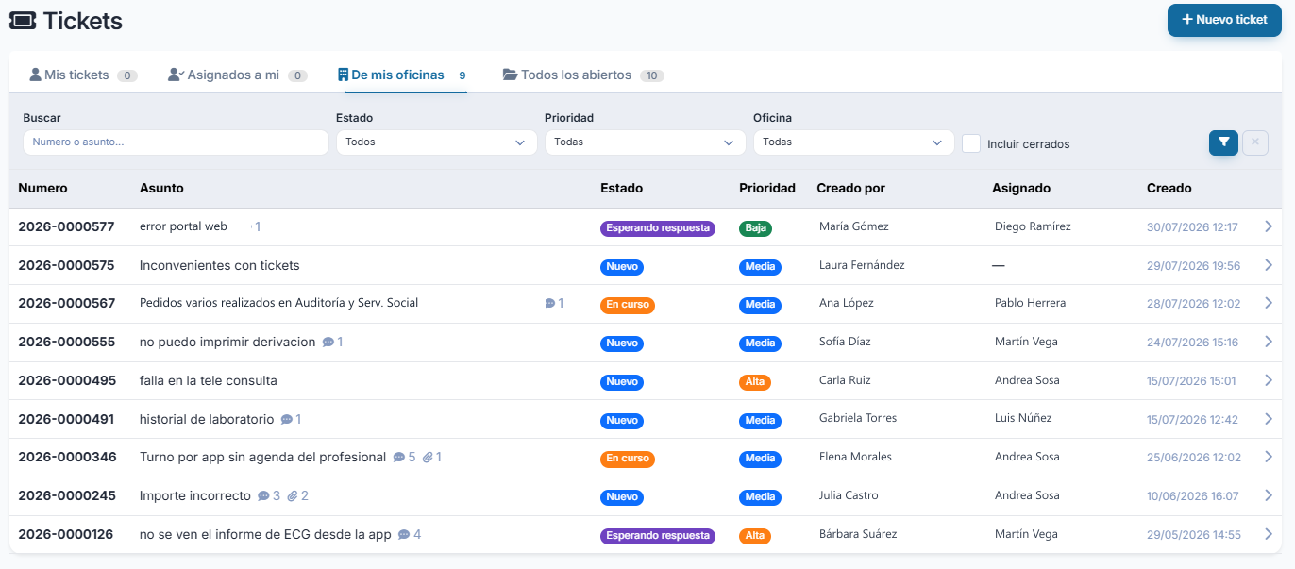Viewport: 1295px width, 569px height.
Task: Open the Estado dropdown
Action: (435, 142)
